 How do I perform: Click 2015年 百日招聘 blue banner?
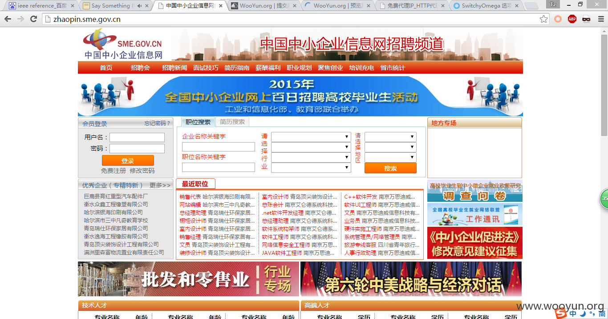coord(300,96)
